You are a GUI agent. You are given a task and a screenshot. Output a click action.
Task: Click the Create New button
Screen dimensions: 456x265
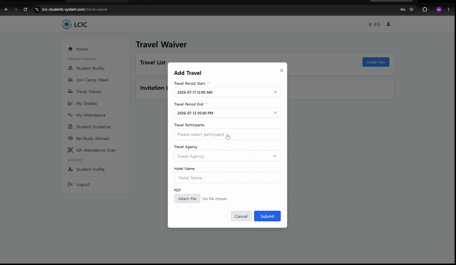point(376,62)
